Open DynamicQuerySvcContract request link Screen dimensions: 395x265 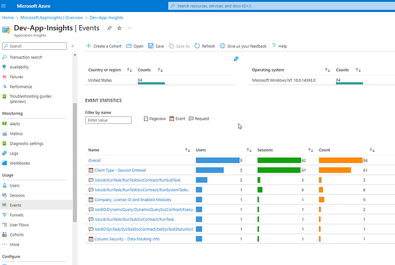pyautogui.click(x=144, y=210)
